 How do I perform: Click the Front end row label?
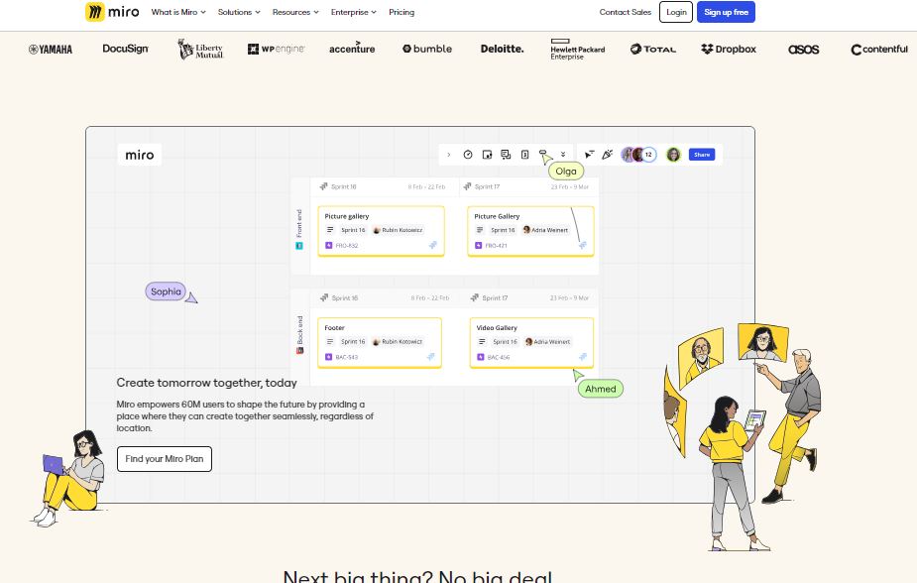coord(299,229)
